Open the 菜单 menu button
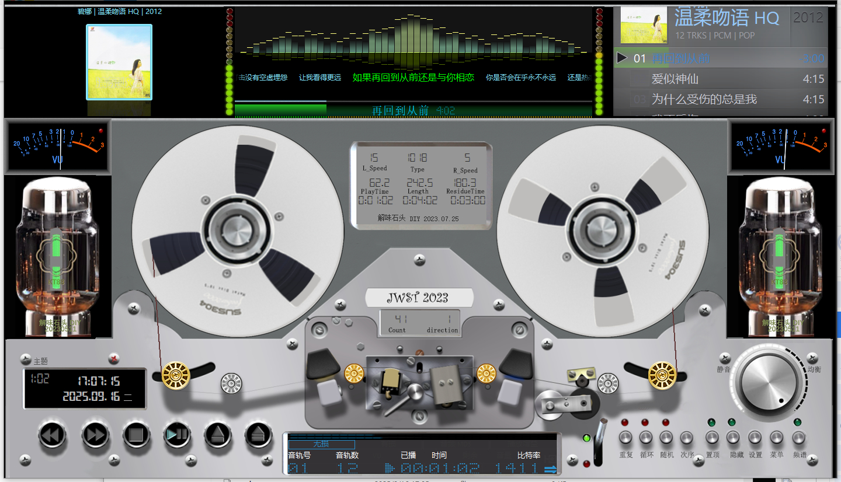841x482 pixels. click(x=777, y=438)
